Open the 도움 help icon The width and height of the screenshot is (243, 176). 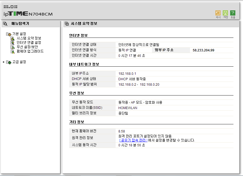[x=233, y=13]
